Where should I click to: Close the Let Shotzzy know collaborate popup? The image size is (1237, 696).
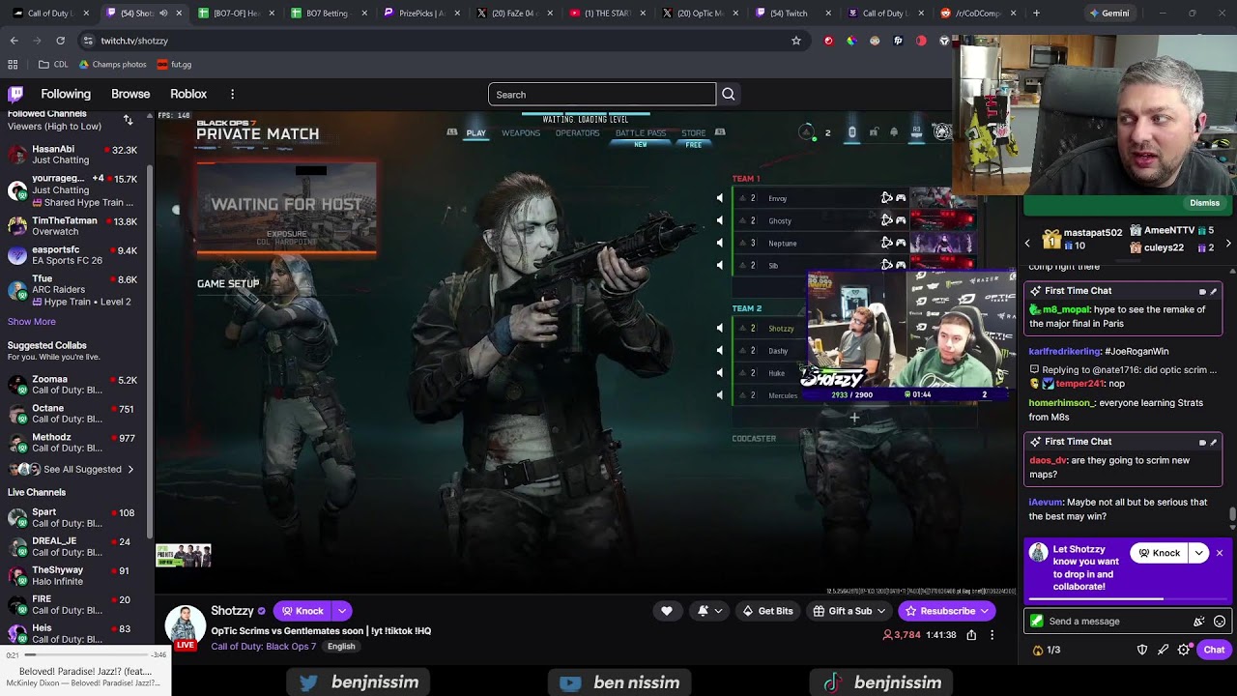pos(1220,553)
